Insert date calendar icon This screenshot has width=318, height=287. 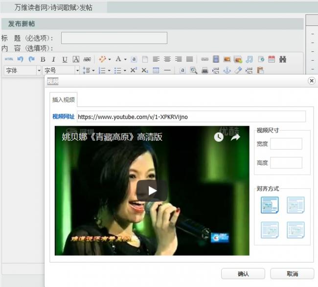pos(272,59)
